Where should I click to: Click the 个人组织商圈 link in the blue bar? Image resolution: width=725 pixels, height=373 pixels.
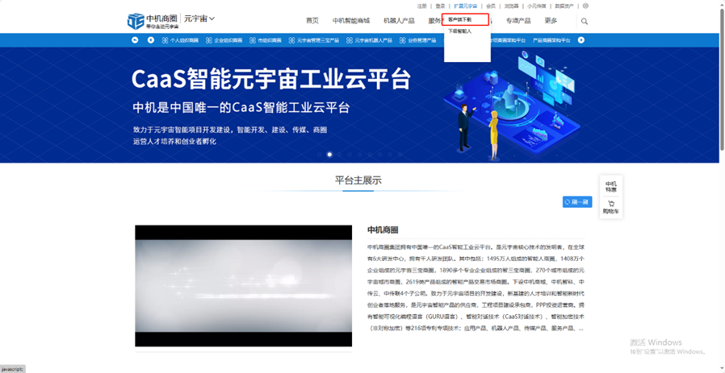[184, 40]
